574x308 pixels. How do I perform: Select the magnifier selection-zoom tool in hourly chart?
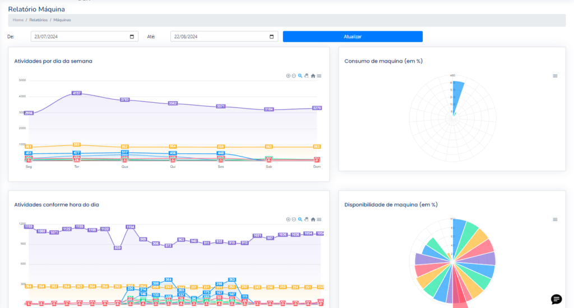[x=300, y=219]
